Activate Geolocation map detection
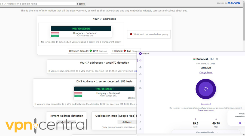 (x=127, y=122)
